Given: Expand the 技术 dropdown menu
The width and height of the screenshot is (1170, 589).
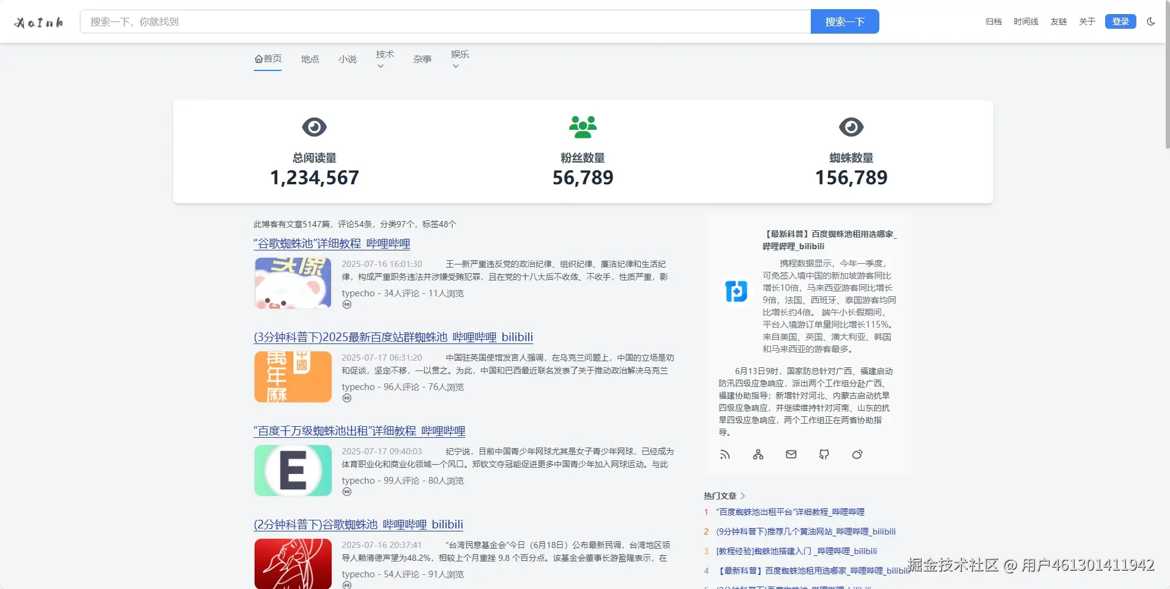Looking at the screenshot, I should [384, 59].
